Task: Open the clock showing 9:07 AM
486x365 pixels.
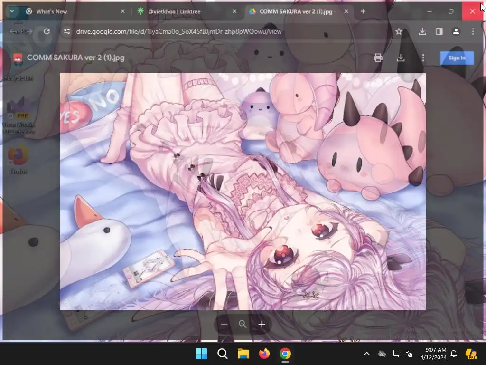Action: [433, 354]
